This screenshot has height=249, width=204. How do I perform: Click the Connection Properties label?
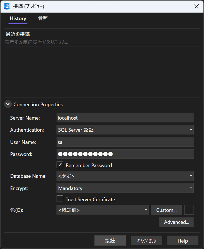[x=38, y=105]
